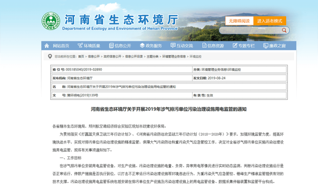The height and width of the screenshot is (186, 318).
Task: Click the salutation line 各省辖市生态环境局
Action: click(x=109, y=126)
